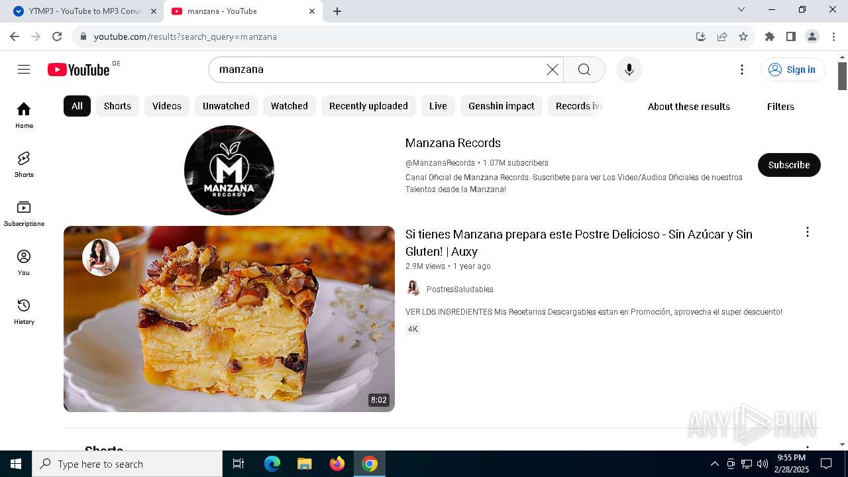This screenshot has width=848, height=477.
Task: Open Shorts in the sidebar
Action: coord(24,164)
